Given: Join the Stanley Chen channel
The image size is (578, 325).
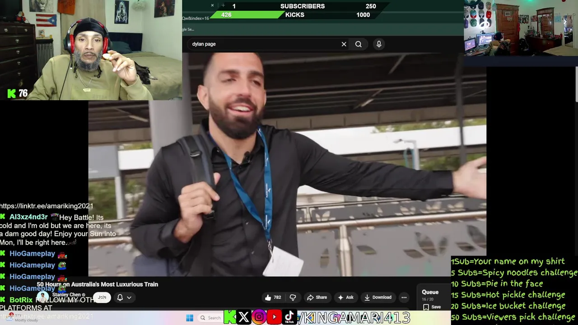Looking at the screenshot, I should [102, 297].
